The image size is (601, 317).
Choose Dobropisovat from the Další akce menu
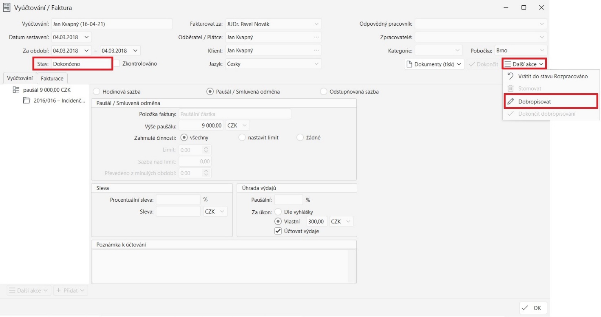point(535,101)
